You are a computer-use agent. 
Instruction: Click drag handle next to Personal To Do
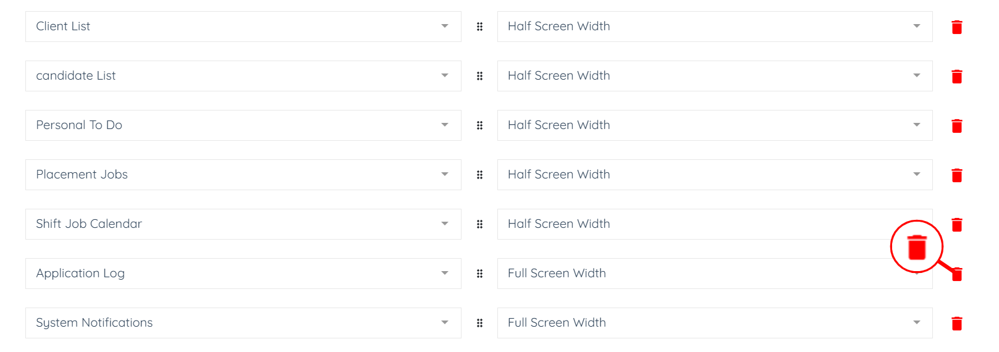pyautogui.click(x=479, y=125)
